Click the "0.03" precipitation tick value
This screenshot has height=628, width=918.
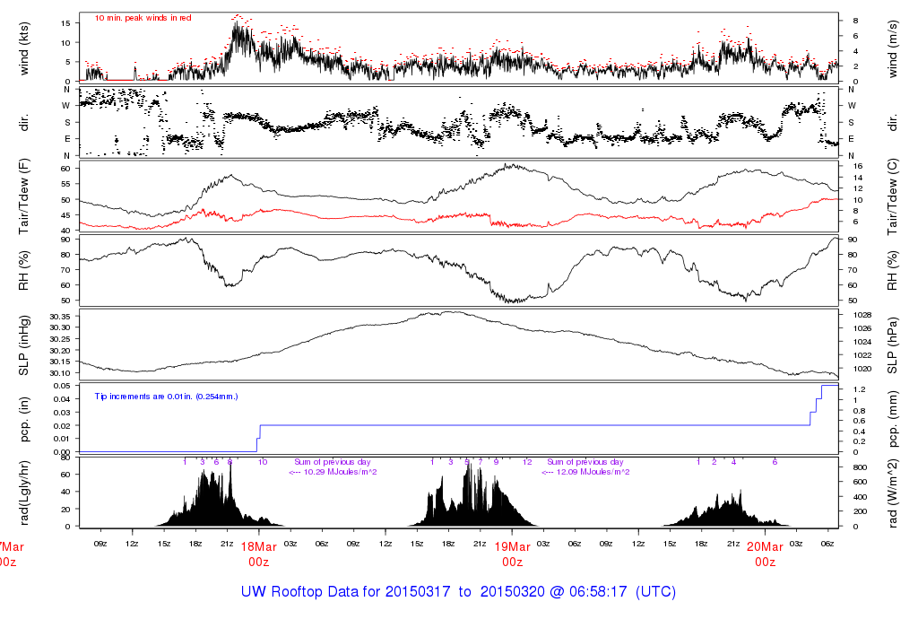point(62,413)
